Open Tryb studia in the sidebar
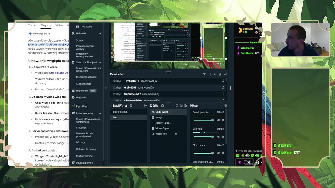Viewport: 335px width, 188px height. [84, 27]
